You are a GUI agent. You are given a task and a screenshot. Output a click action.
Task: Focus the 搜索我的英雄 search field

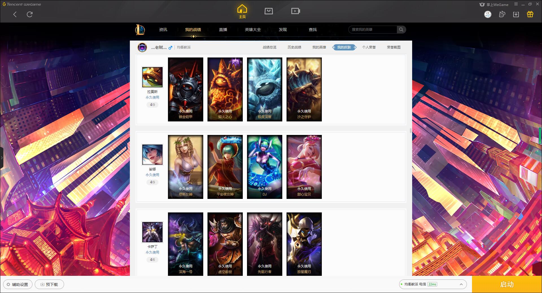click(x=373, y=30)
